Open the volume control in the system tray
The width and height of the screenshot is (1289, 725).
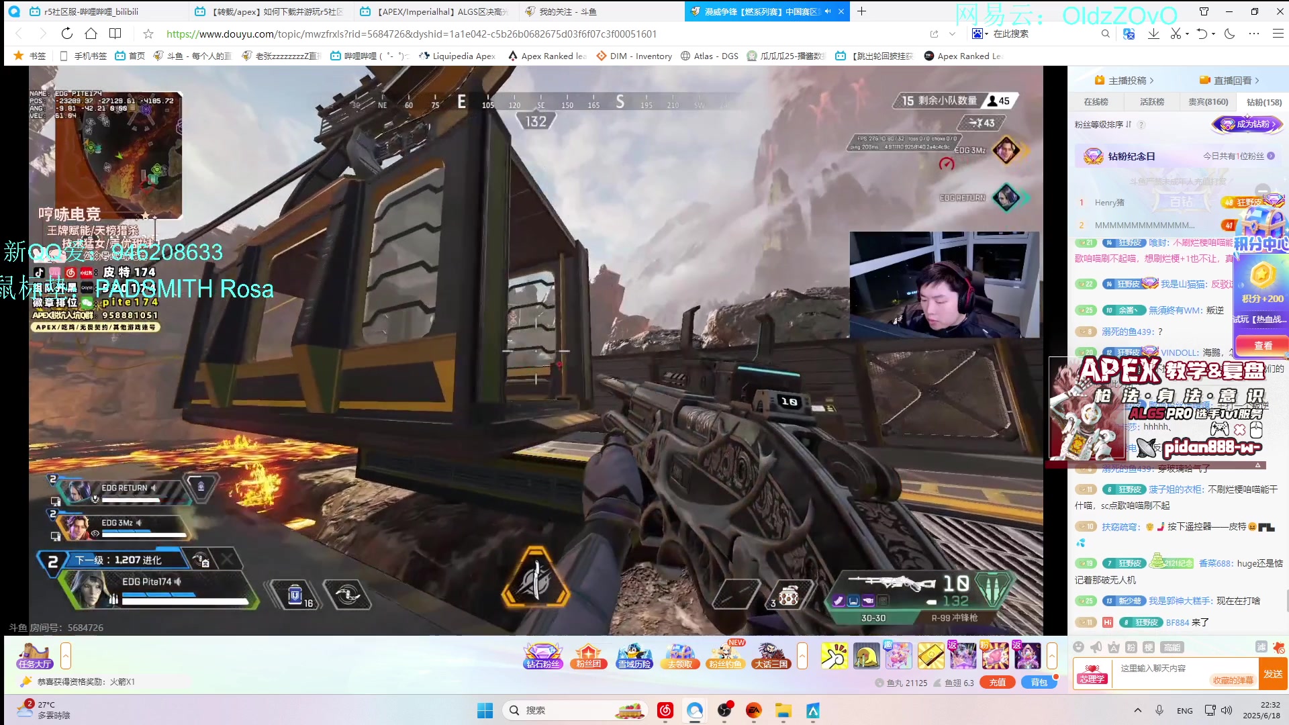pyautogui.click(x=1227, y=710)
